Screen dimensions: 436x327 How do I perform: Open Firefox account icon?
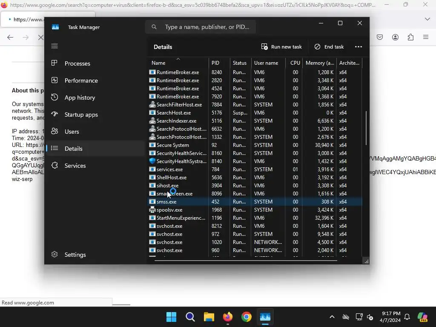395,37
